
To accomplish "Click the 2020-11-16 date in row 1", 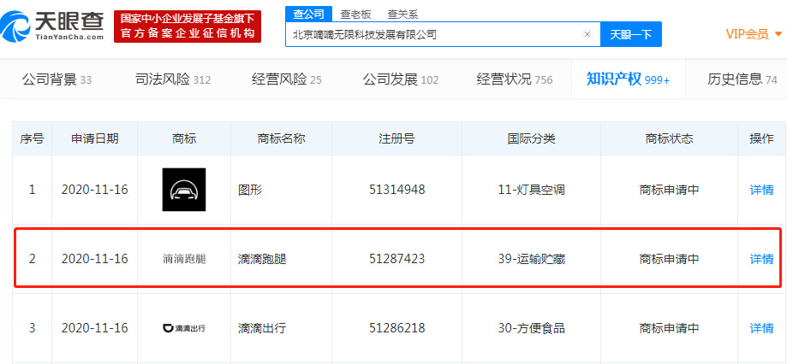I will click(x=94, y=190).
